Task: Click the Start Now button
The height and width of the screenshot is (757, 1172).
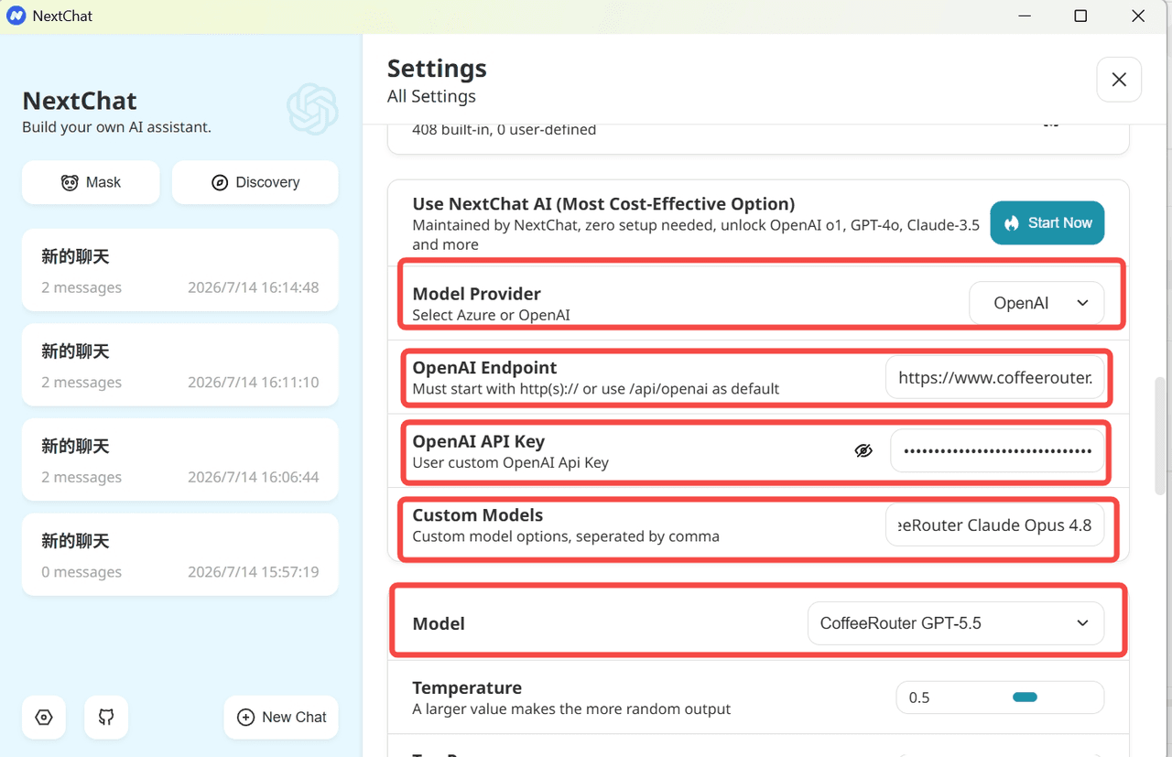Action: click(x=1047, y=222)
